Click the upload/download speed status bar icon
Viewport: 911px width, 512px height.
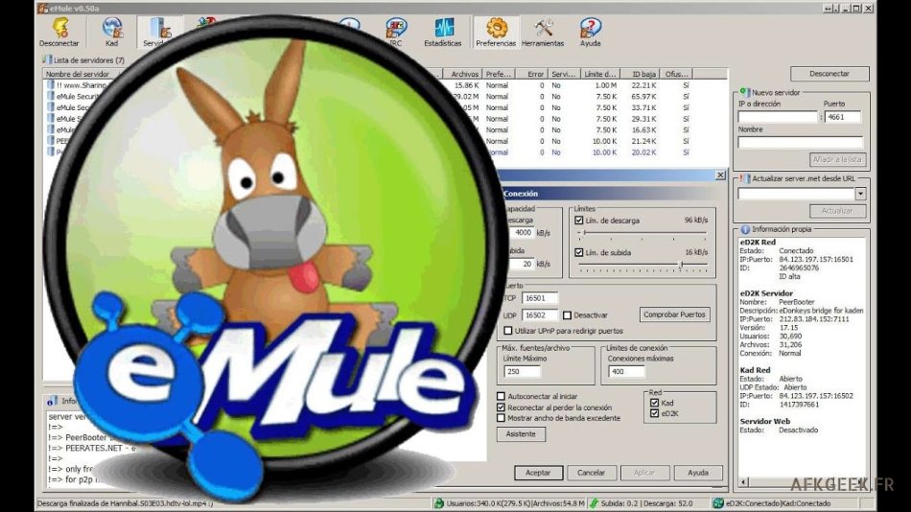594,503
